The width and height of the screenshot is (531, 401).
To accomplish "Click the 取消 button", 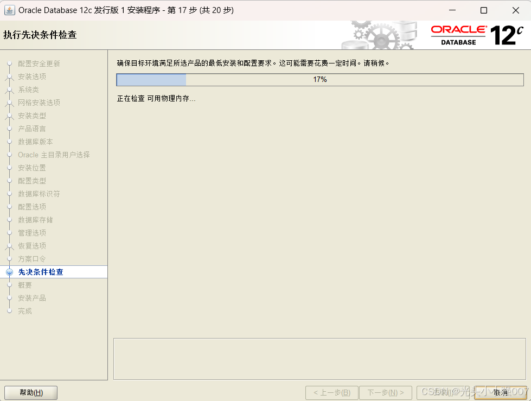I will point(501,392).
